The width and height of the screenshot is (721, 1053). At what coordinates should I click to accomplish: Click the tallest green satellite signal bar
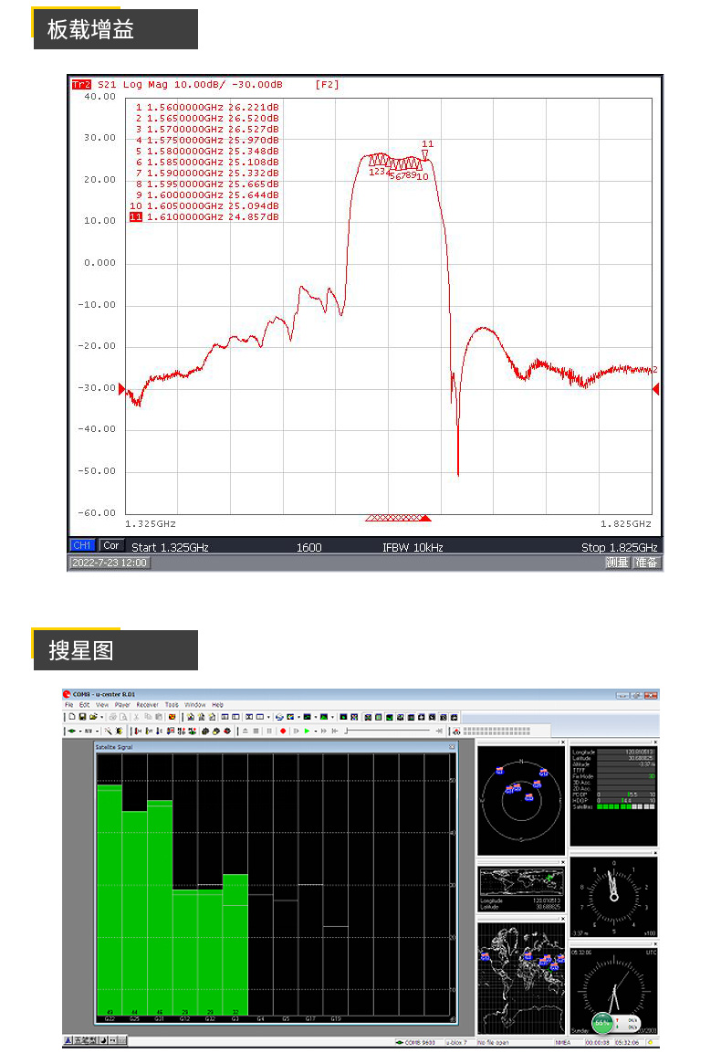point(110,895)
